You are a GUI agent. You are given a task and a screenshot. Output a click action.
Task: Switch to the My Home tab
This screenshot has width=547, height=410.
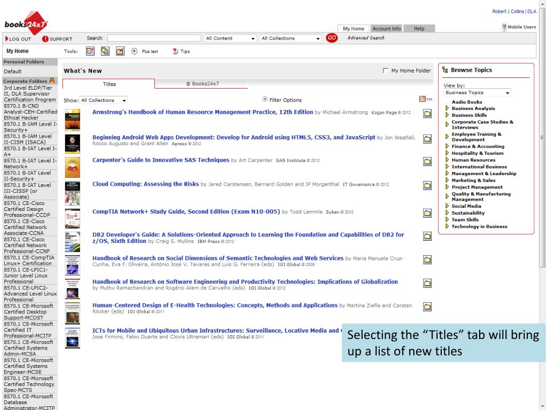[x=354, y=29]
